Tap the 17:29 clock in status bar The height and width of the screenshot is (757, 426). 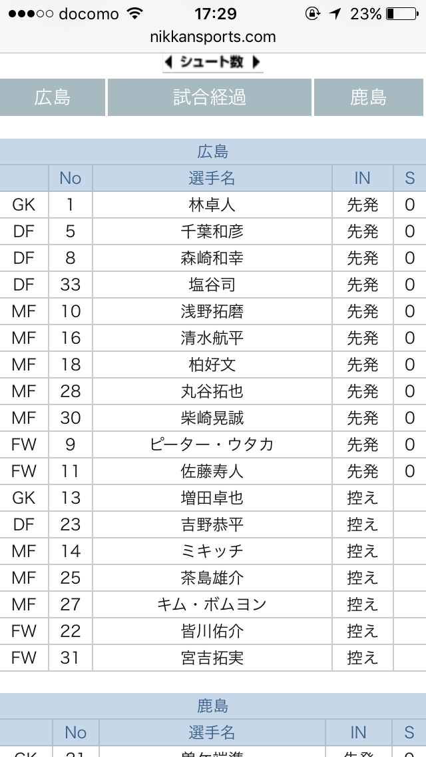tap(213, 14)
